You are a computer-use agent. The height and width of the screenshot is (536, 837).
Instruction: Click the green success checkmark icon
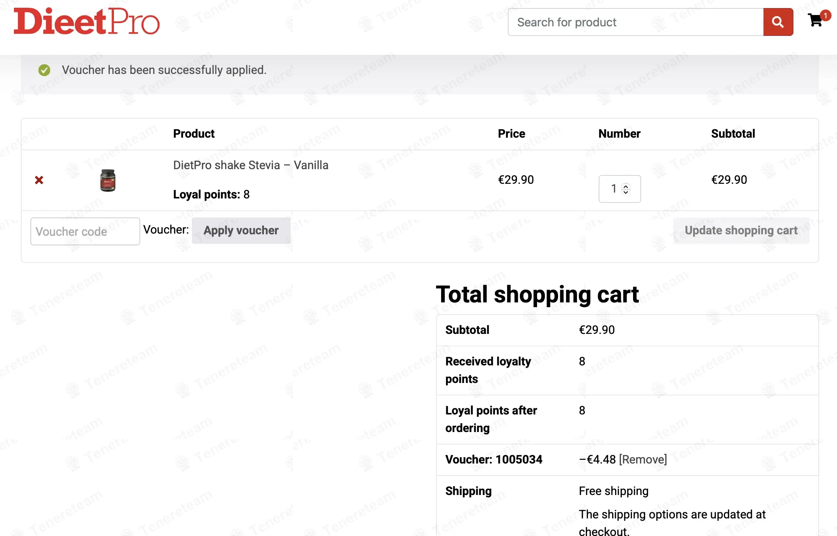[44, 70]
